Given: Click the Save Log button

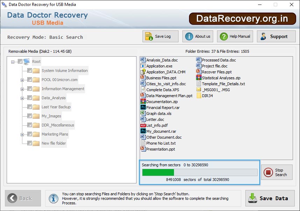Looking at the screenshot, I should 160,36.
